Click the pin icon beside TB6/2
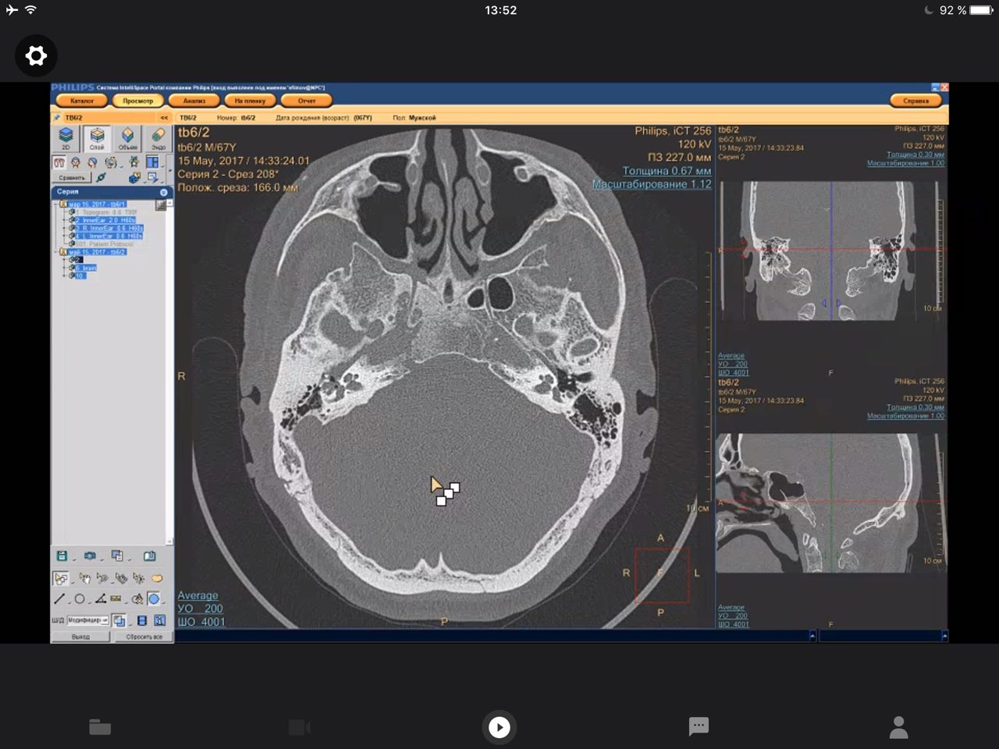The height and width of the screenshot is (749, 999). pos(56,118)
